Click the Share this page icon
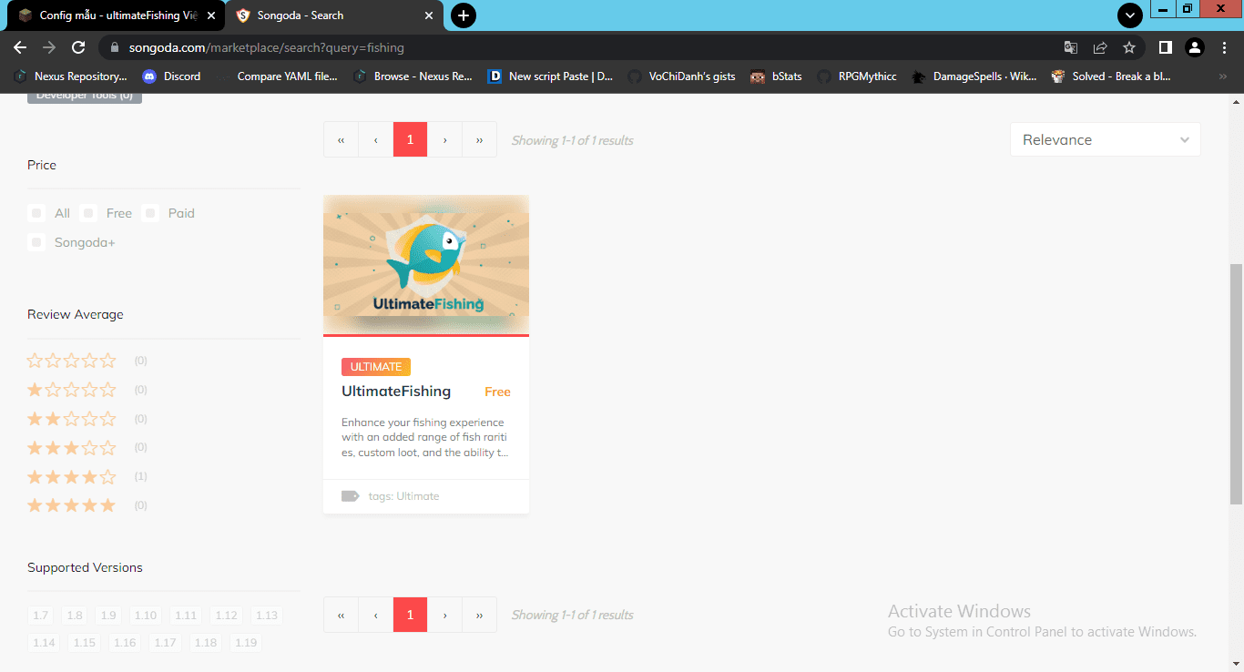Screen dimensions: 1244x672 click(x=1100, y=47)
